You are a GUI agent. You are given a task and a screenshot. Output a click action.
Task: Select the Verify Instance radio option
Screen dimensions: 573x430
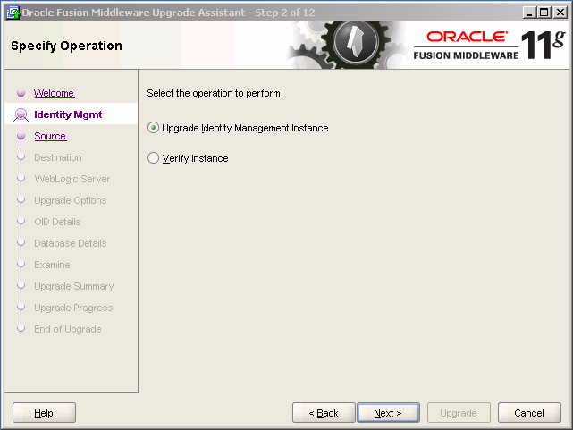[x=153, y=158]
